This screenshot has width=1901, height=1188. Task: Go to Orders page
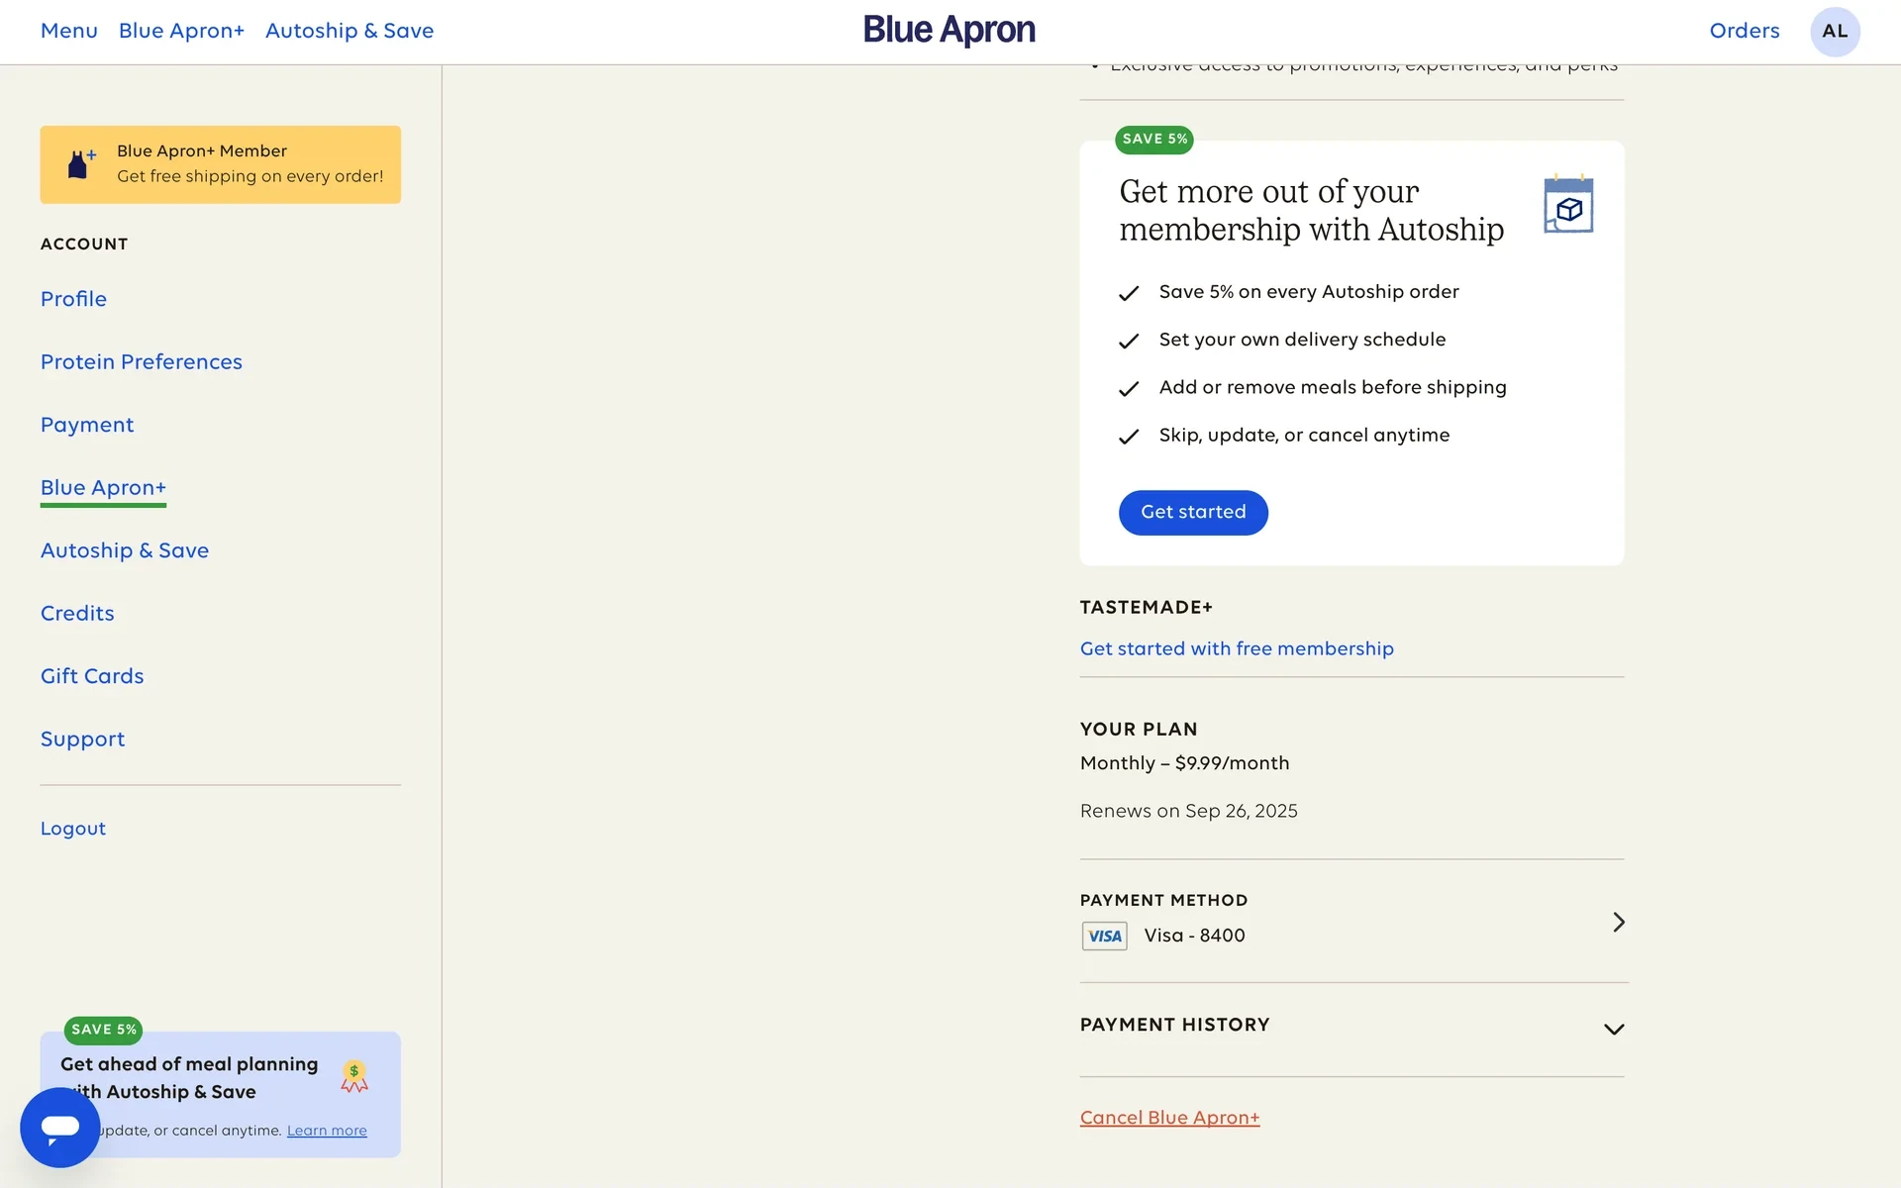tap(1744, 31)
